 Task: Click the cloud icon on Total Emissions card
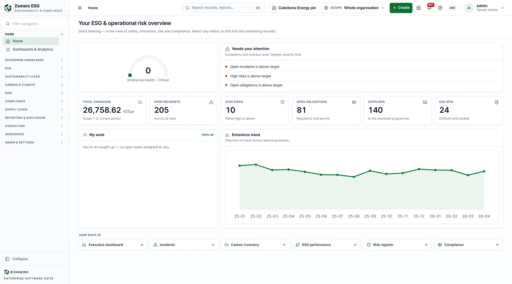140,102
